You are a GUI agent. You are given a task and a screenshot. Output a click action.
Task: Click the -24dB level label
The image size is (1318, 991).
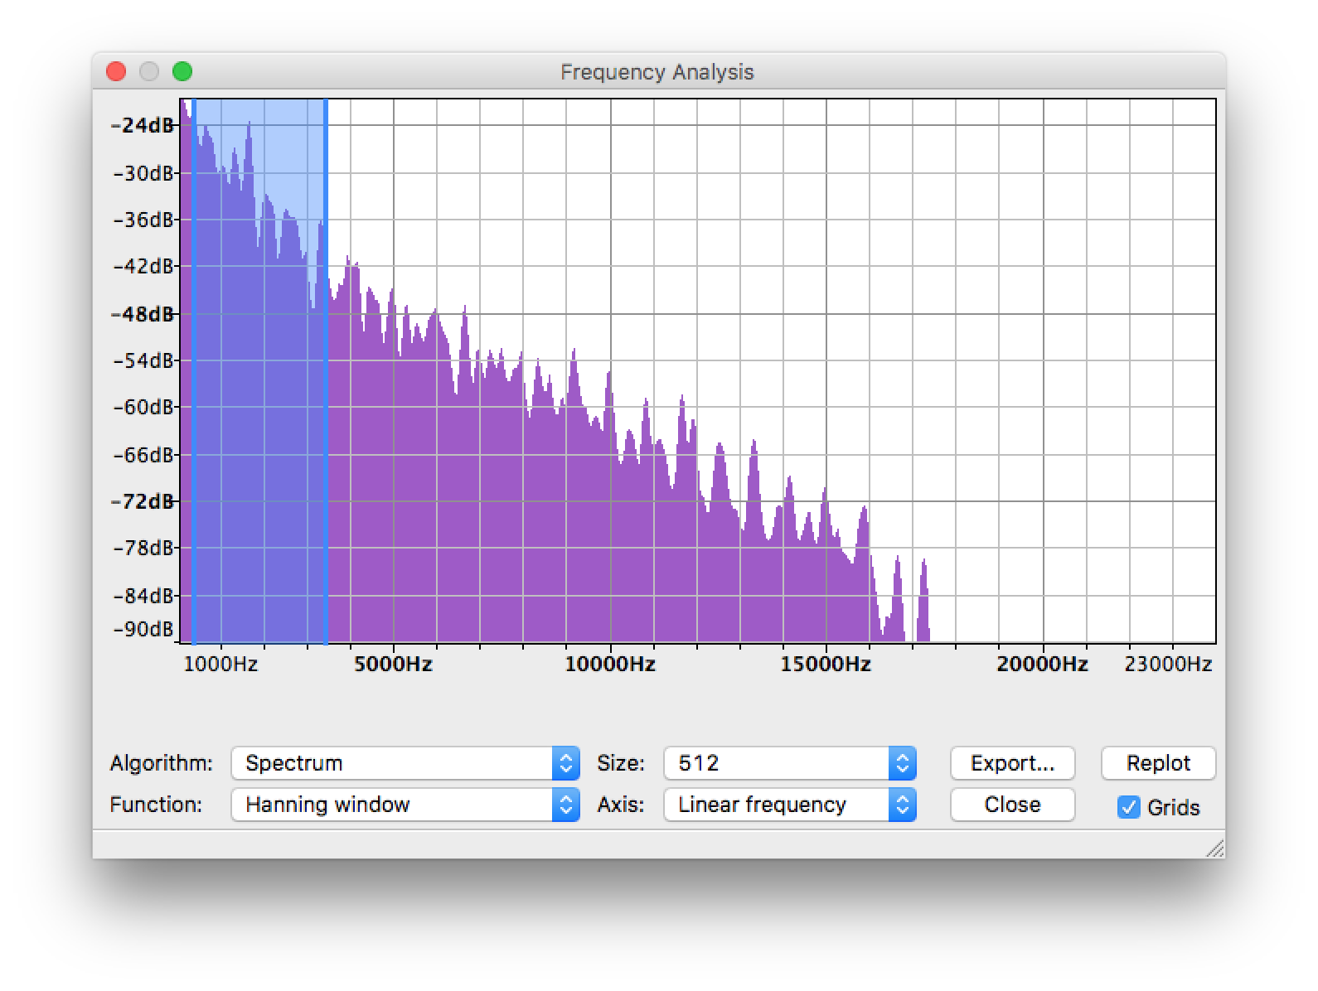click(x=142, y=125)
